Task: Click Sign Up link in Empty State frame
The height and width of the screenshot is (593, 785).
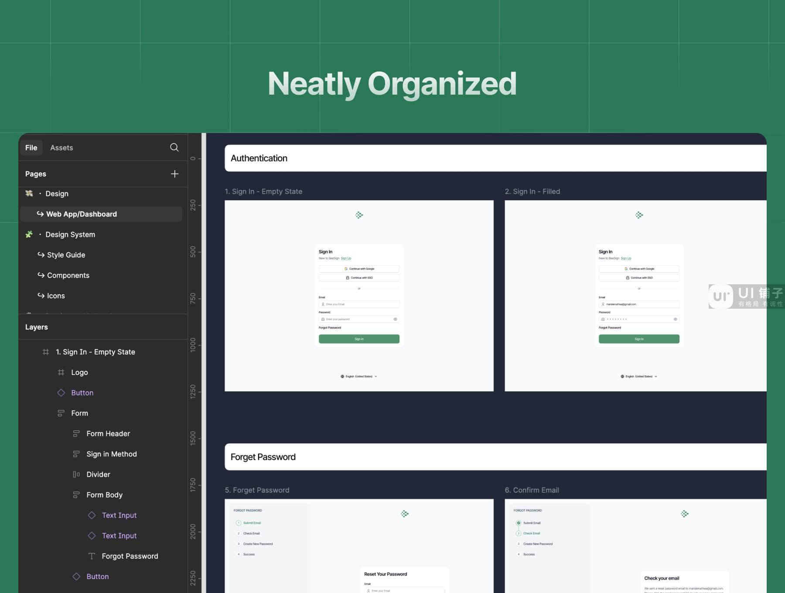Action: coord(346,258)
